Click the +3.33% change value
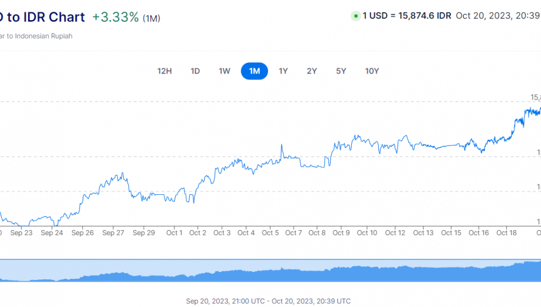Image resolution: width=541 pixels, height=307 pixels. click(x=116, y=17)
